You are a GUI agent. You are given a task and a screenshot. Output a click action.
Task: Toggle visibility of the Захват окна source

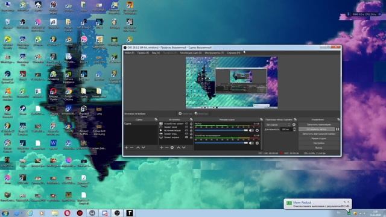pos(186,127)
